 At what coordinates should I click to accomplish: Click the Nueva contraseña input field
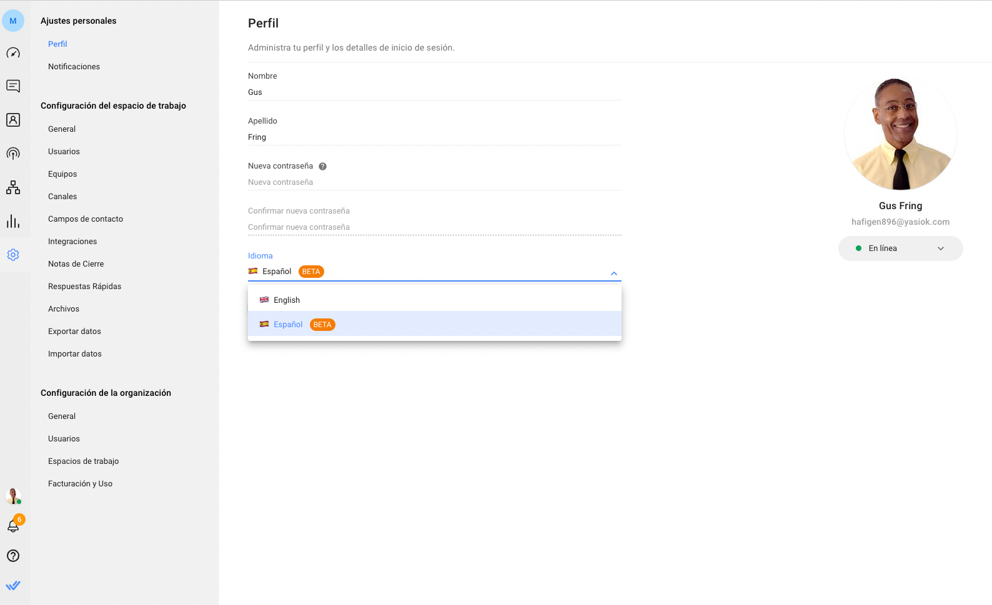tap(434, 182)
